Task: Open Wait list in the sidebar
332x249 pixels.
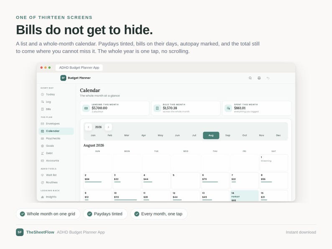Action: 56,175
